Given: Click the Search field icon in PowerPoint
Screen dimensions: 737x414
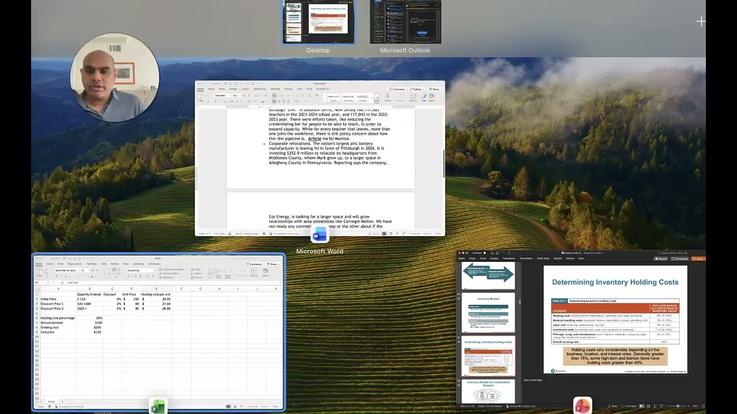Looking at the screenshot, I should pos(660,253).
